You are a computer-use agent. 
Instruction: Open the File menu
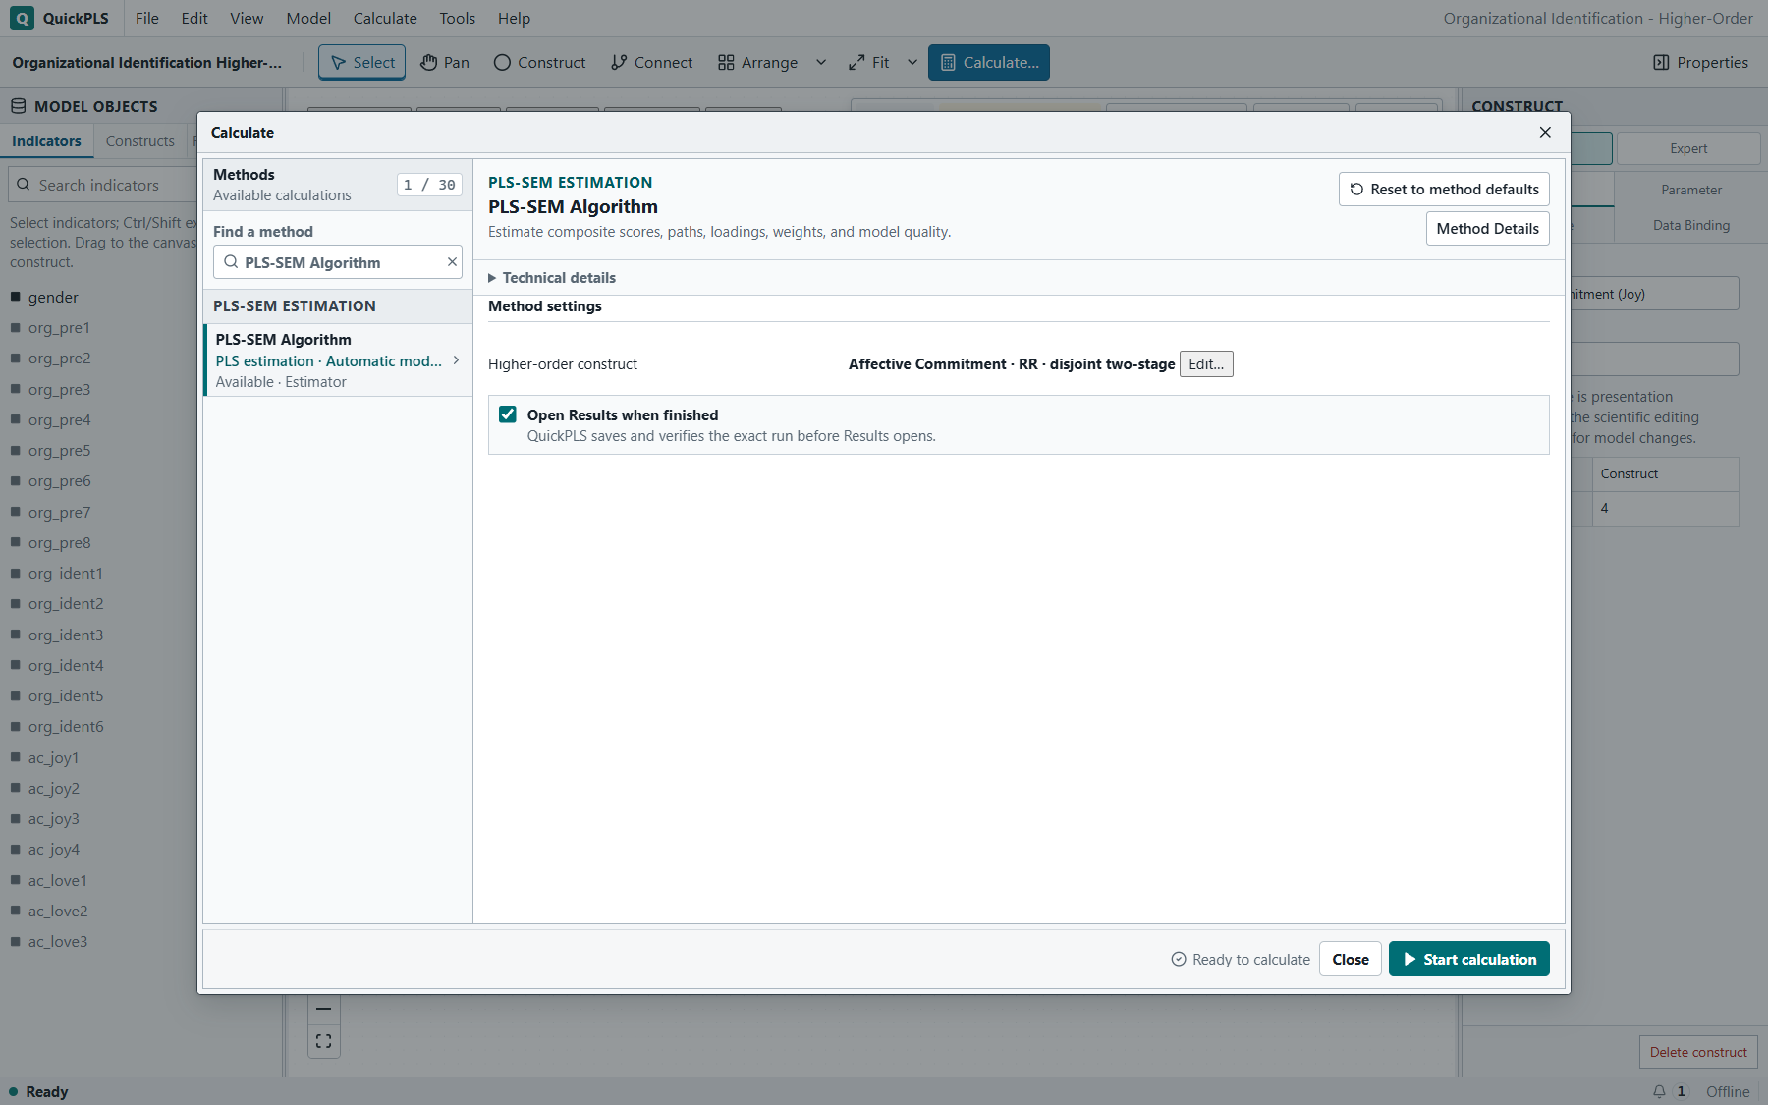pyautogui.click(x=147, y=18)
